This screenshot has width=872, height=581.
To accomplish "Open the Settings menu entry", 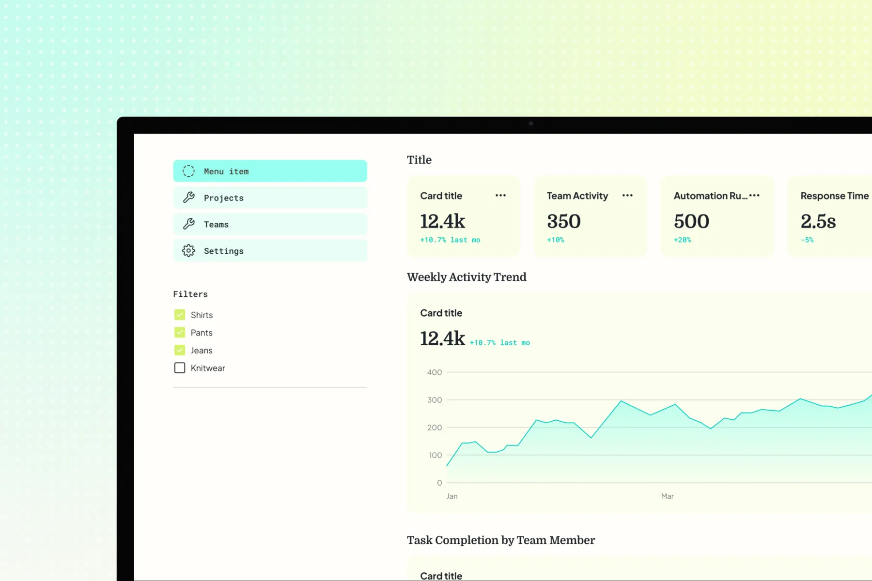I will point(270,251).
